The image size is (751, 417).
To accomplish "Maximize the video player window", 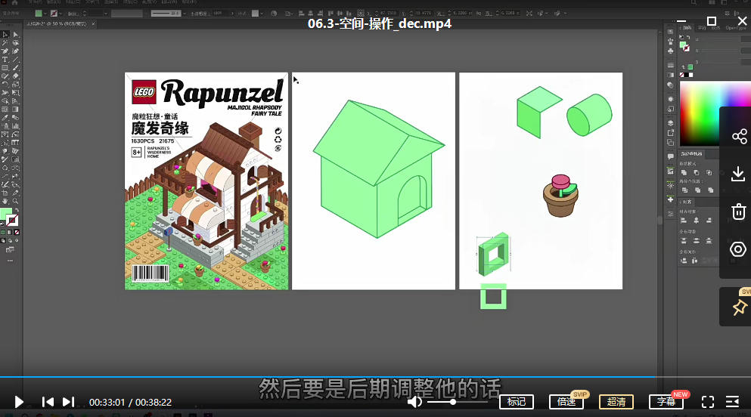I will (x=711, y=21).
